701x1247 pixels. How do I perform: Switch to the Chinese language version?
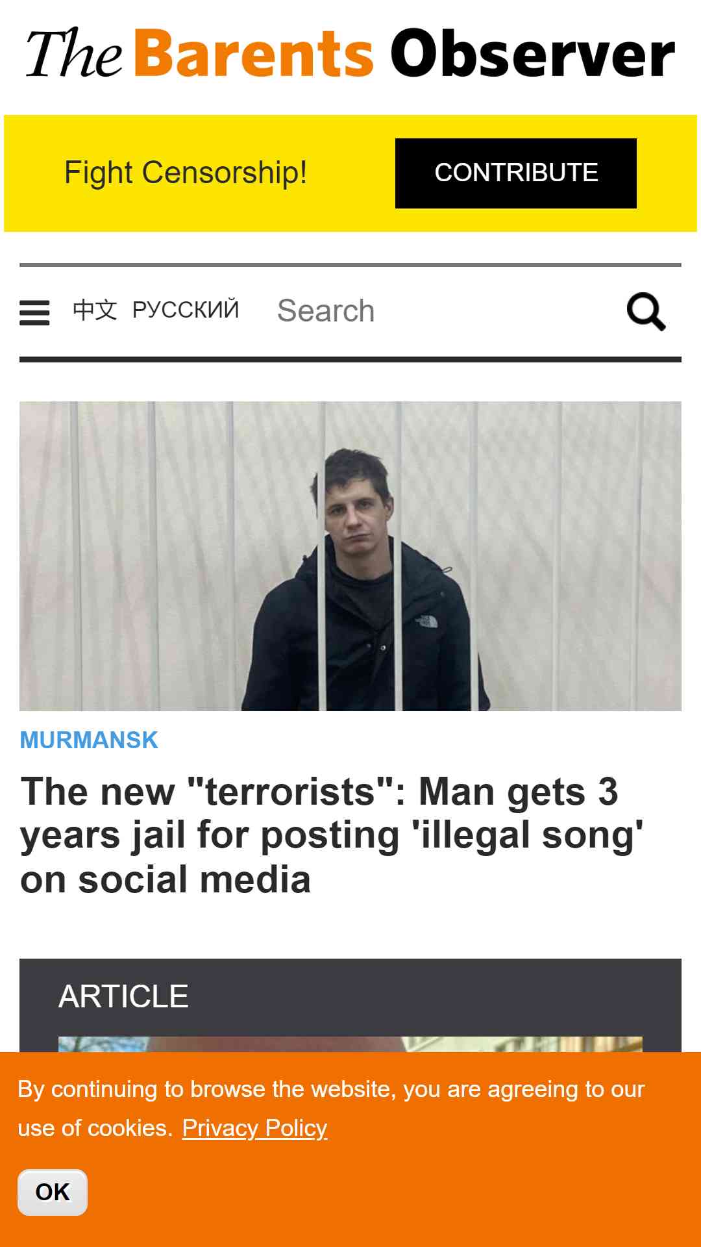pyautogui.click(x=95, y=310)
